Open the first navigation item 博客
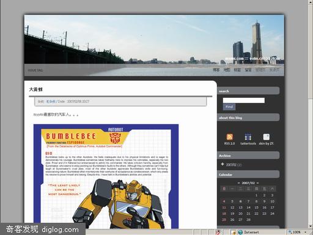This screenshot has height=235, width=313. 216,70
